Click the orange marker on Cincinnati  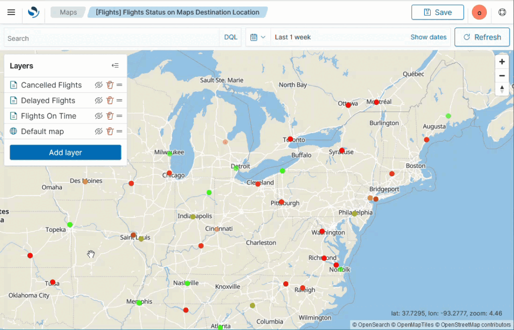tap(217, 230)
